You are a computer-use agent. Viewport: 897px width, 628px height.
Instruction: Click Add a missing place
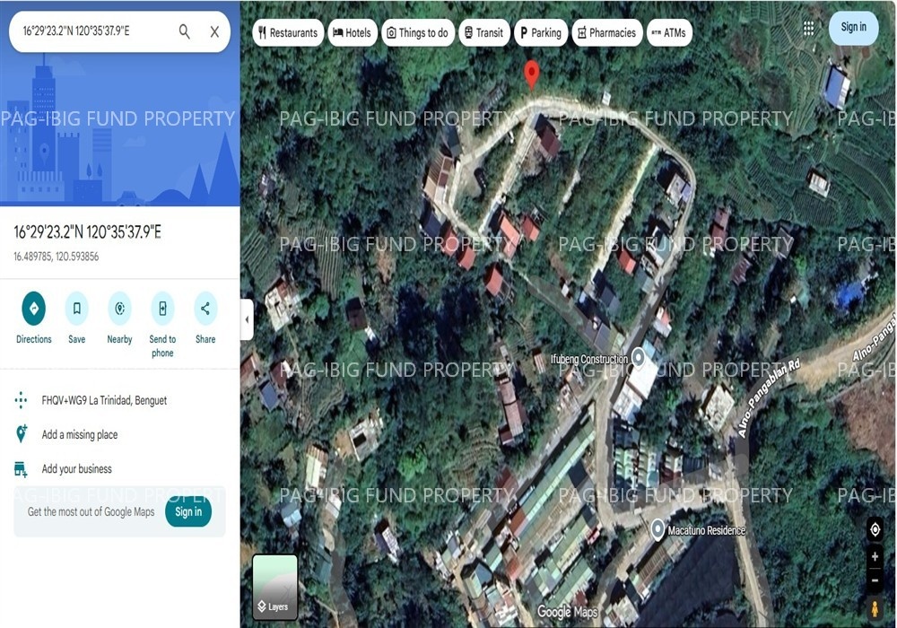click(80, 435)
